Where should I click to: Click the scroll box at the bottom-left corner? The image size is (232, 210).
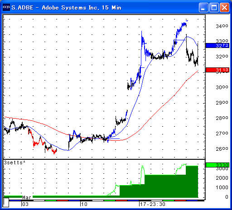click(x=6, y=202)
